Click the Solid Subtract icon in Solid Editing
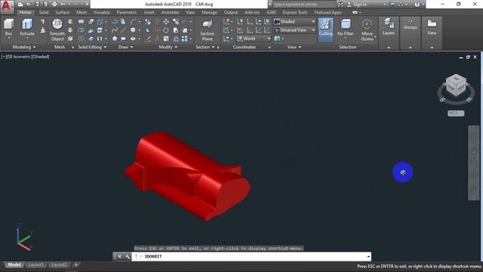 coord(81,30)
